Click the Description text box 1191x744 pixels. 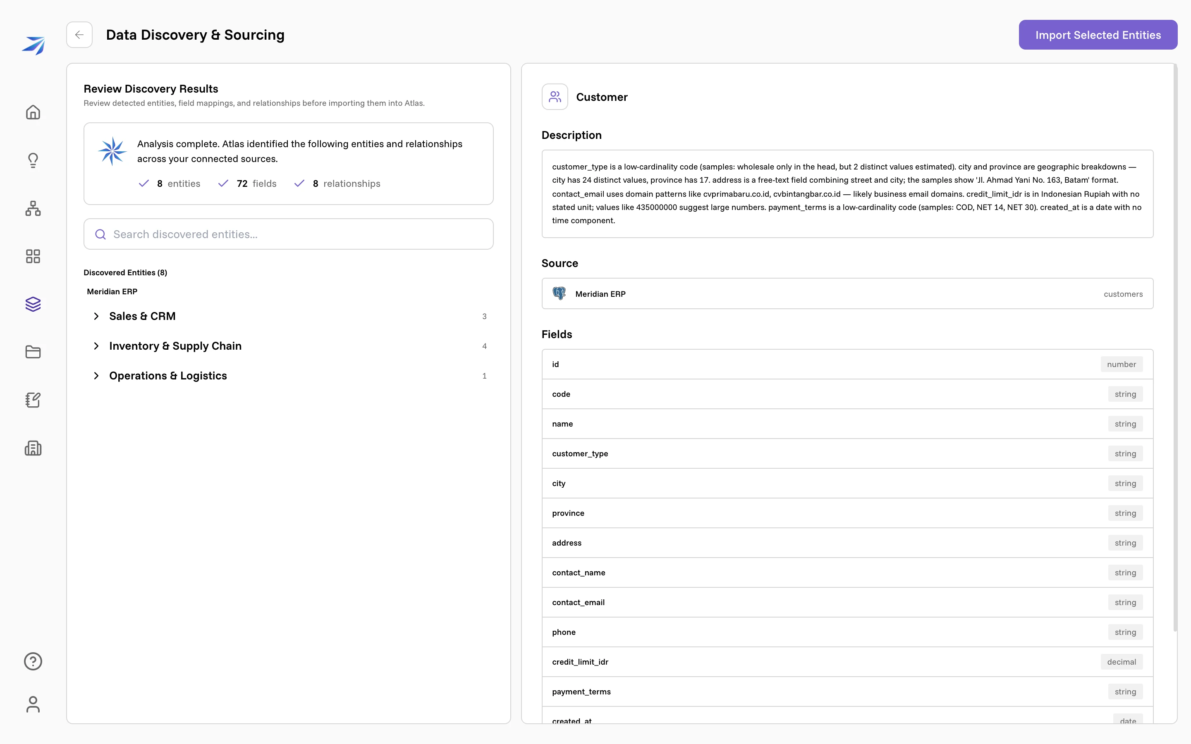(847, 194)
